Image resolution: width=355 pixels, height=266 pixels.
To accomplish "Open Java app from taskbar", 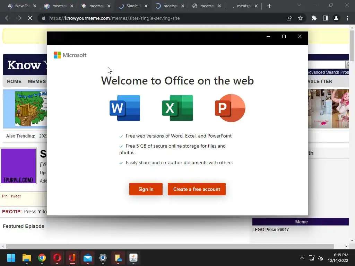I will click(x=133, y=258).
